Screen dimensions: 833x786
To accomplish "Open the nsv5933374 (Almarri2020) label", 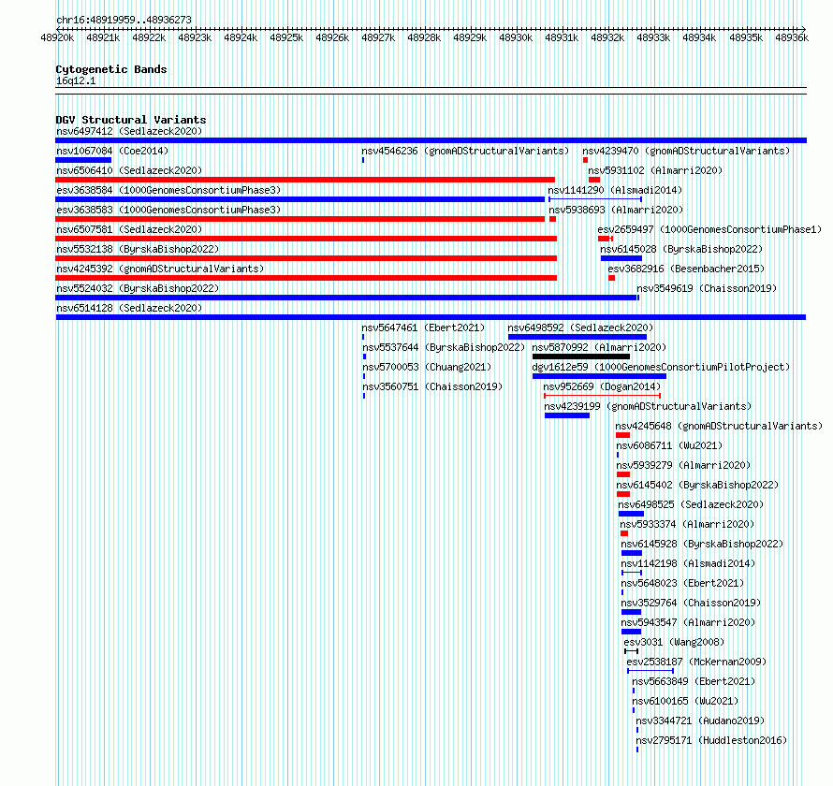I will 687,524.
